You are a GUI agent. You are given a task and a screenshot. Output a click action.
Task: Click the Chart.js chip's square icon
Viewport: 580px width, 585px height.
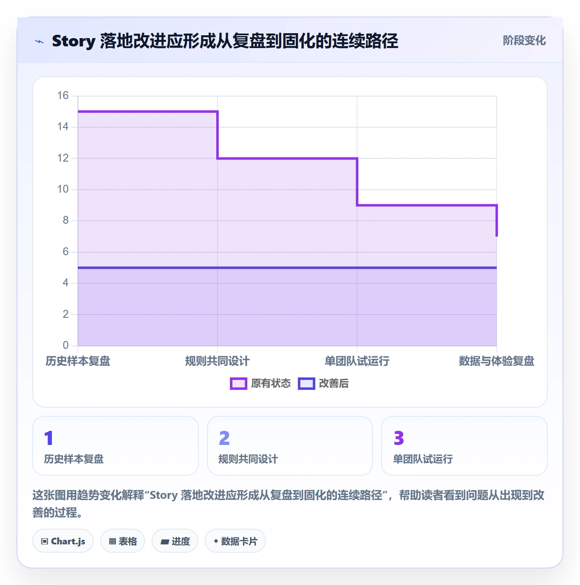point(45,541)
